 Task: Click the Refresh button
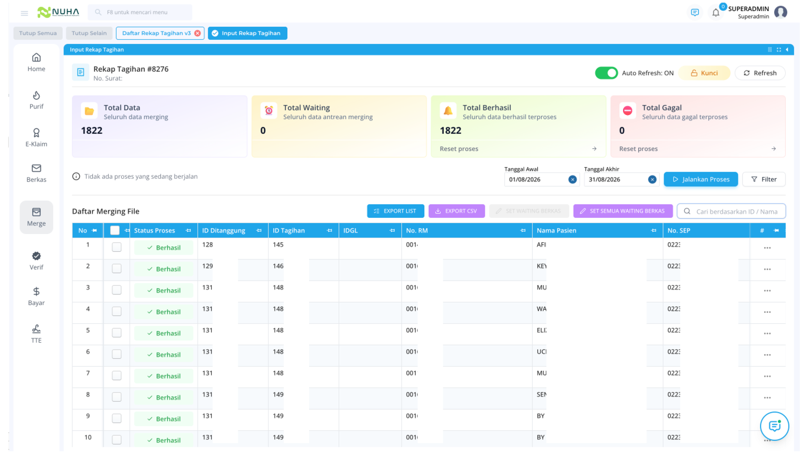(x=760, y=73)
